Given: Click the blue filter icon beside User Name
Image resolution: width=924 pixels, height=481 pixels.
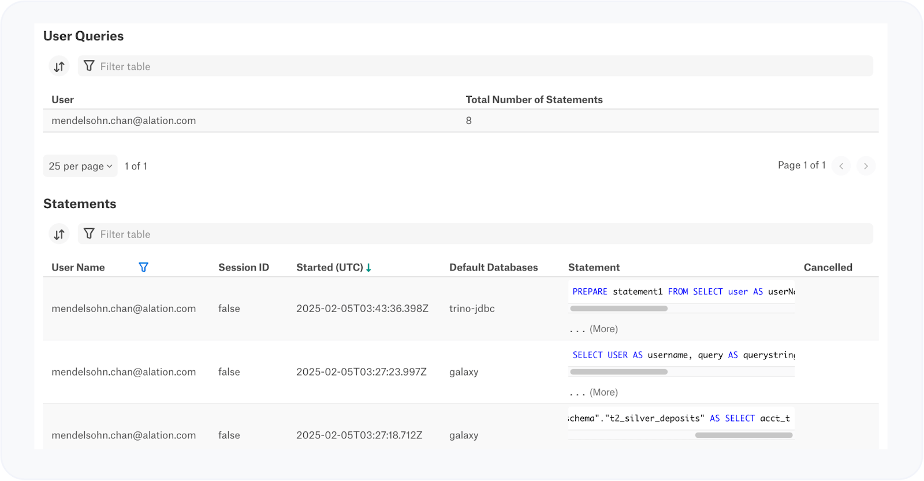Looking at the screenshot, I should pyautogui.click(x=144, y=267).
